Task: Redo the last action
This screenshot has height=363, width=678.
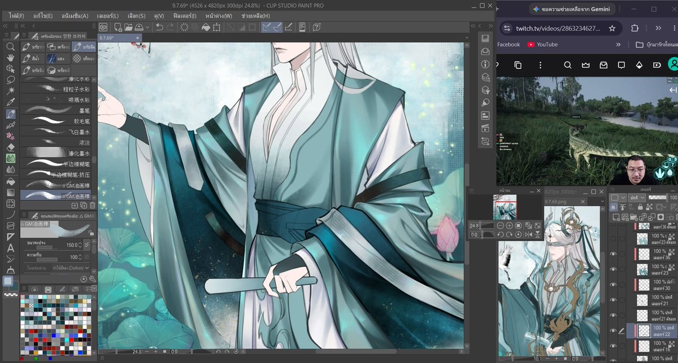Action: 171,27
